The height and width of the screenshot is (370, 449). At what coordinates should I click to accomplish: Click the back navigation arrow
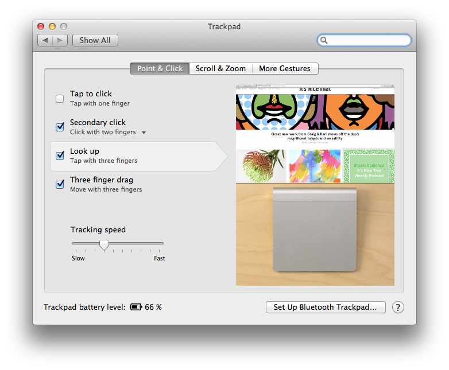click(45, 40)
